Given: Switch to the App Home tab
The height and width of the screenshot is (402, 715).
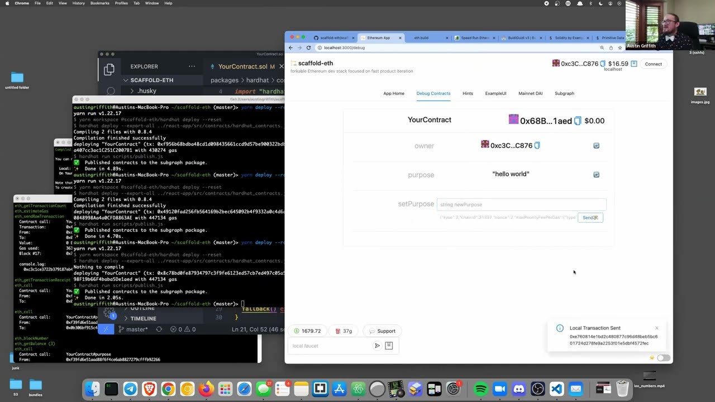Looking at the screenshot, I should 394,93.
